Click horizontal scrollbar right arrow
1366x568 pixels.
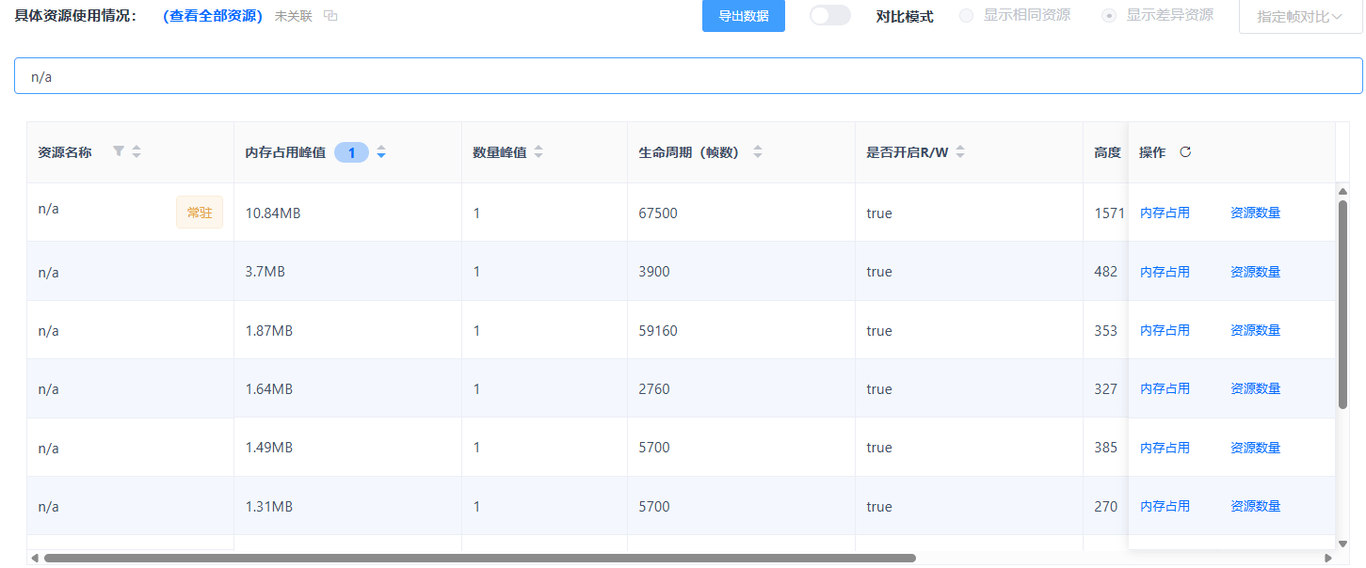click(1328, 558)
